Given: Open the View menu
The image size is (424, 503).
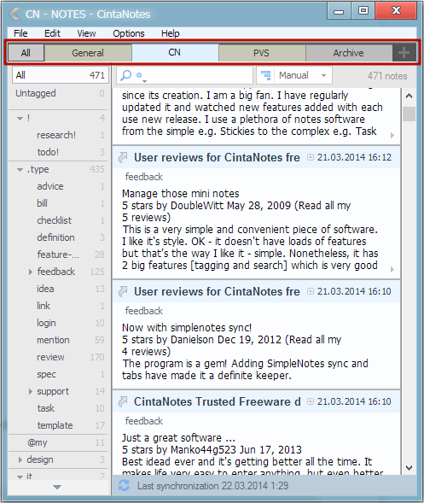Looking at the screenshot, I should [x=86, y=33].
